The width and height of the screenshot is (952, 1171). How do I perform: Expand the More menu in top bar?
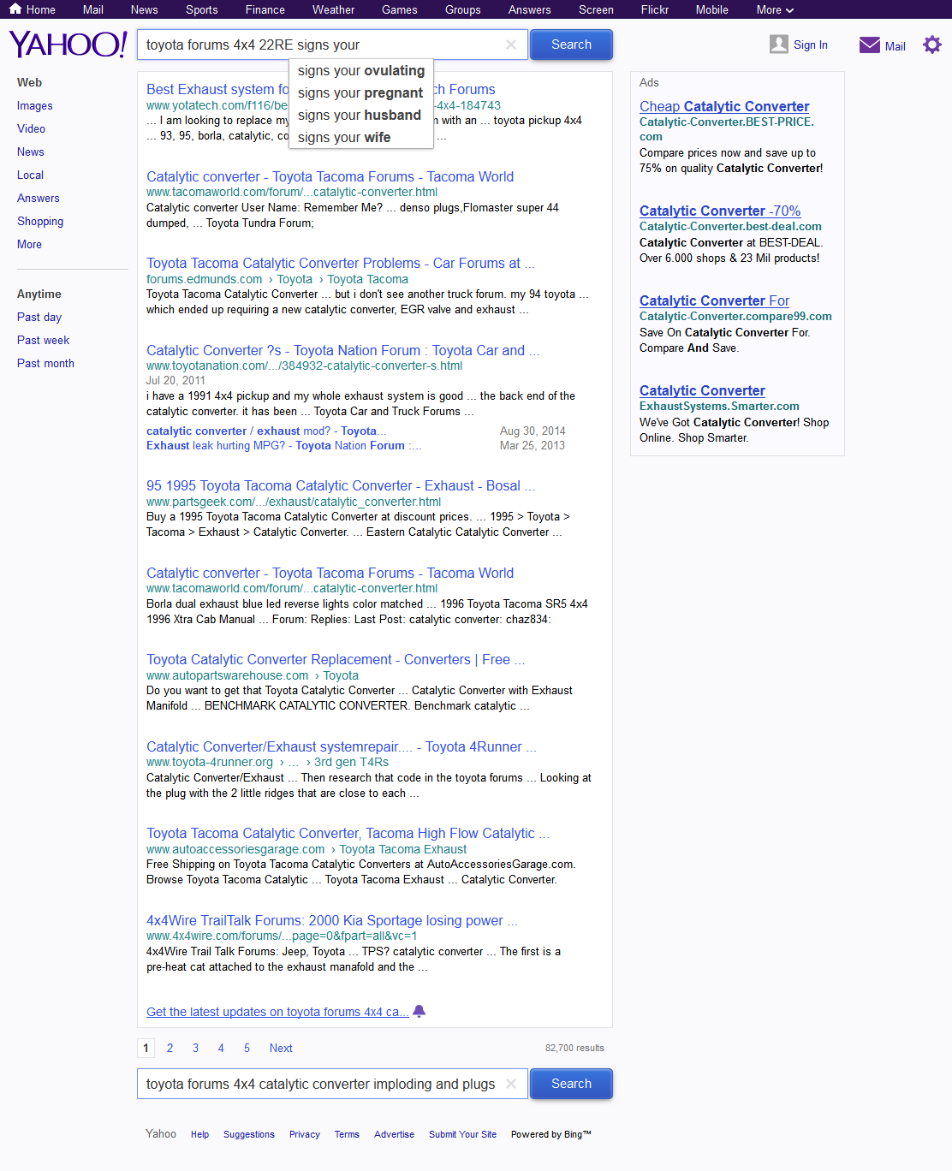[x=775, y=9]
